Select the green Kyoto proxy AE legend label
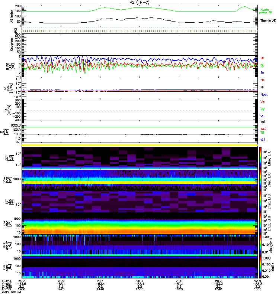This screenshot has height=297, width=279. point(266,11)
